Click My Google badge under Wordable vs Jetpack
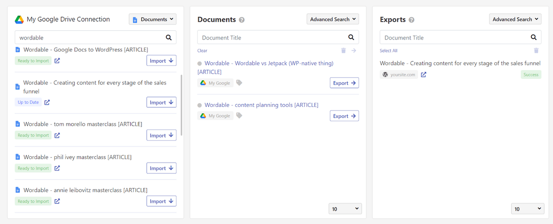553x224 pixels. pos(215,83)
